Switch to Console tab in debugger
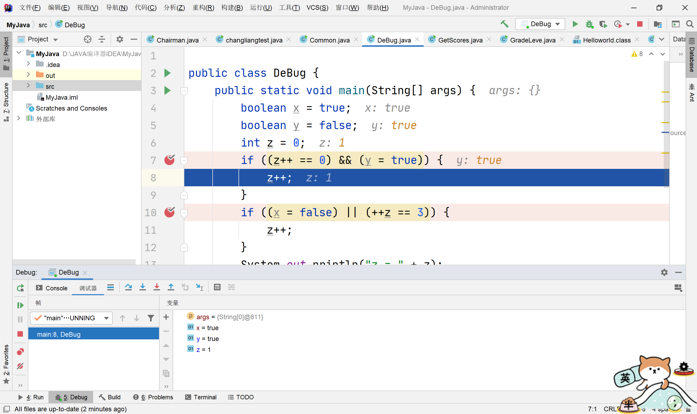697x414 pixels. (x=52, y=288)
